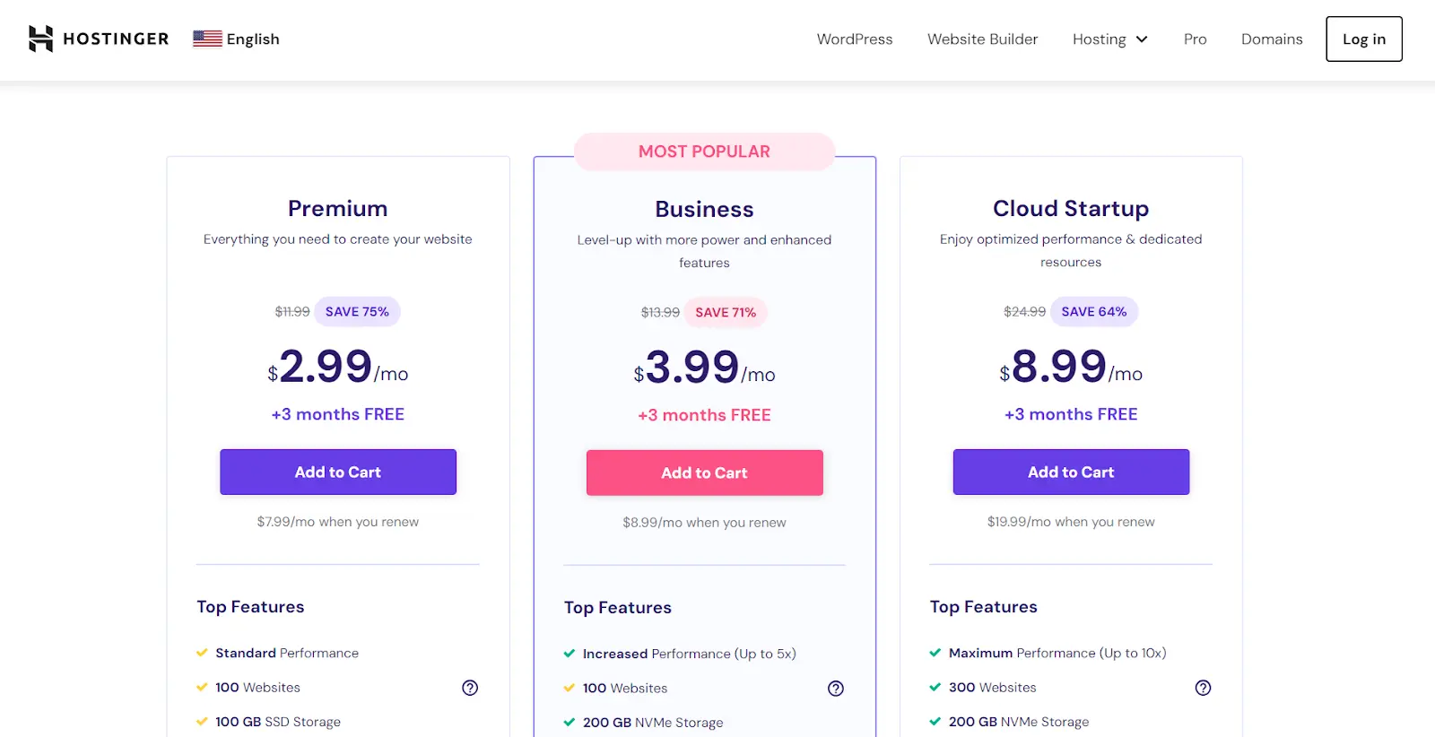Screen dimensions: 1435x737
Task: Click the SAVE 71% badge on Business plan
Action: pos(726,312)
